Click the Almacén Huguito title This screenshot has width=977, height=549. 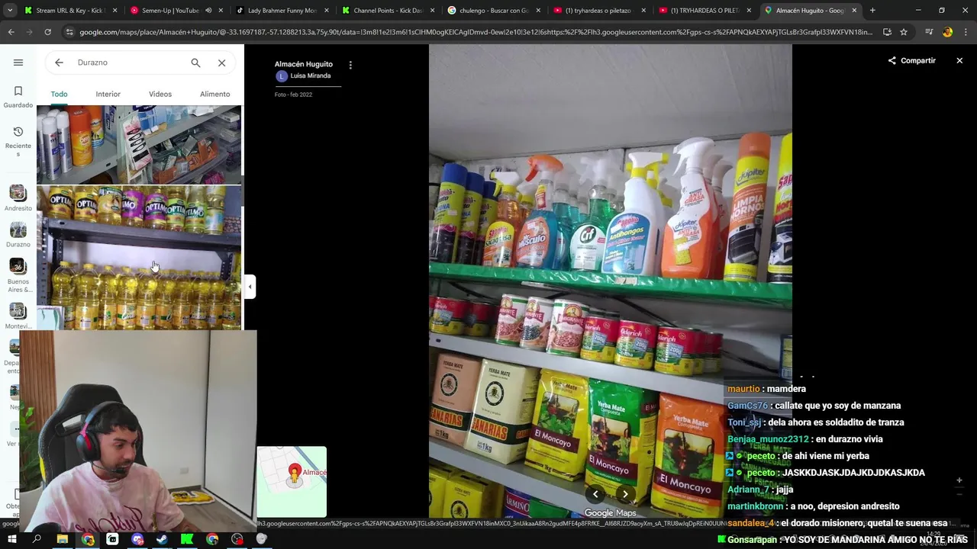pyautogui.click(x=304, y=64)
